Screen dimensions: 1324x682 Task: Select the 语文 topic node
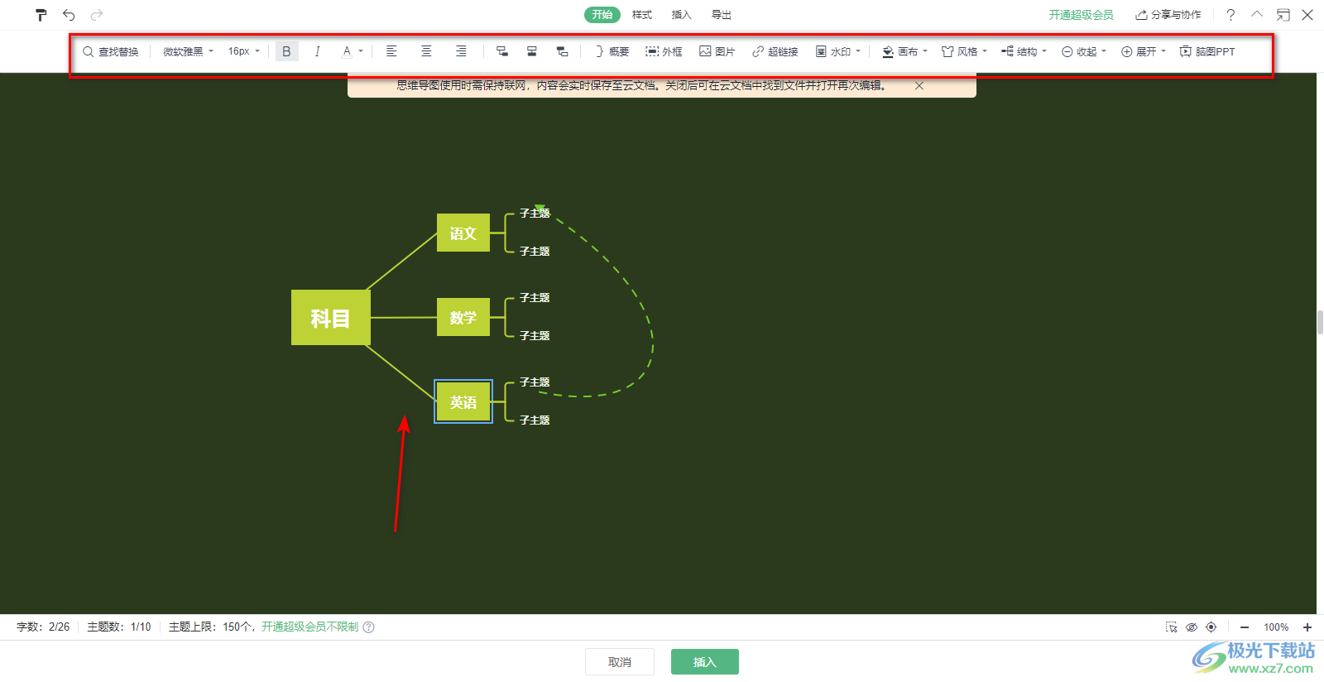(x=463, y=233)
